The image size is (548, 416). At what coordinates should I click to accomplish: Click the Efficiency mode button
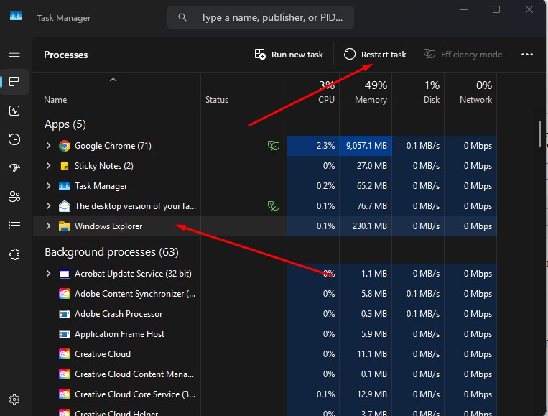point(463,55)
